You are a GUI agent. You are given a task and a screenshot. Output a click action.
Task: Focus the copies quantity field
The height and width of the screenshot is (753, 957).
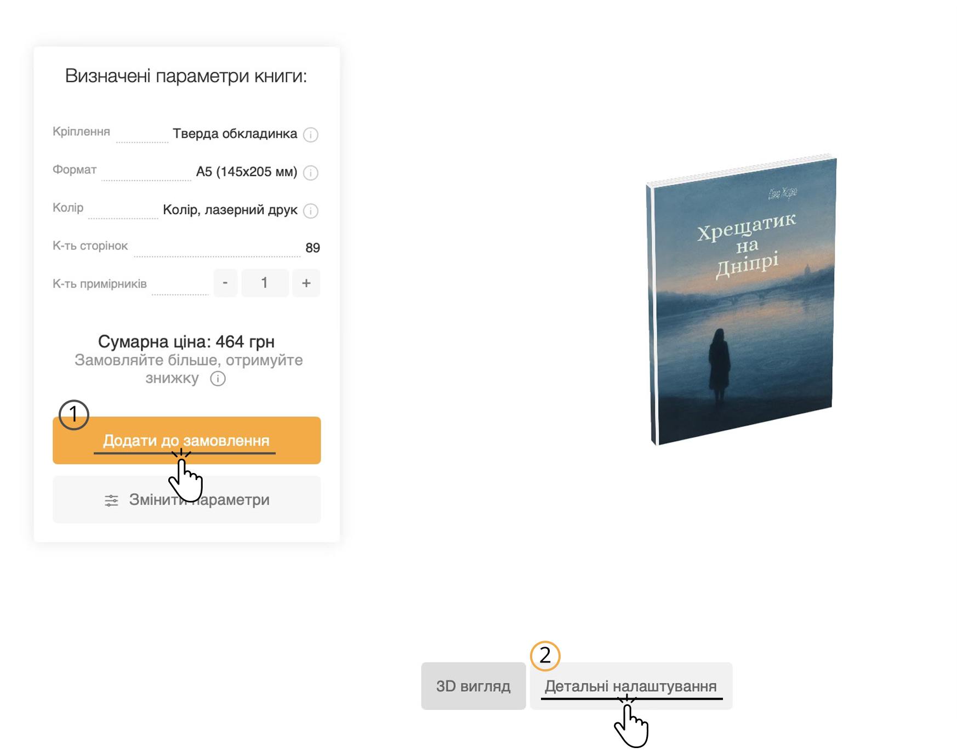pos(265,283)
